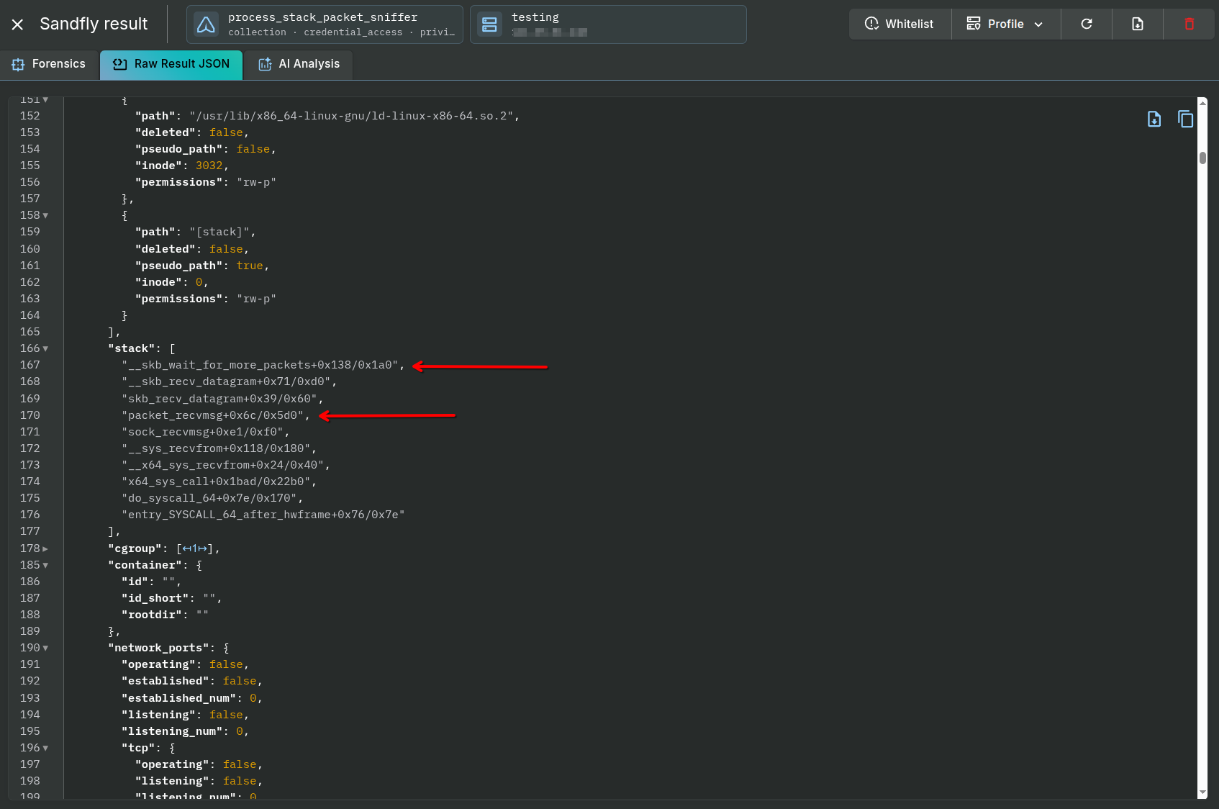Collapse the network_ports object at line 190

45,648
